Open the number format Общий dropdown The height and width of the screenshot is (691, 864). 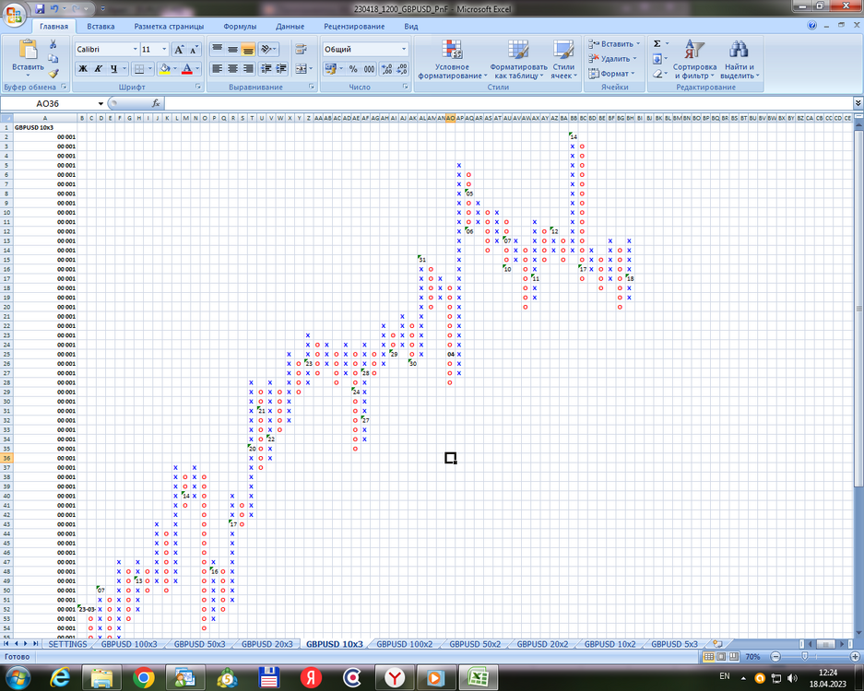point(404,50)
